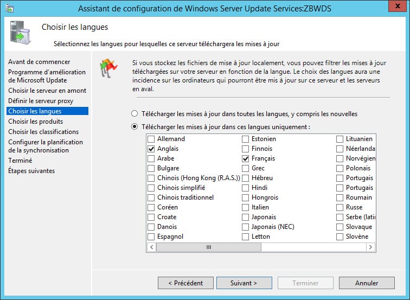This screenshot has width=410, height=300.
Task: Tick the Italien language checkbox
Action: tap(246, 207)
